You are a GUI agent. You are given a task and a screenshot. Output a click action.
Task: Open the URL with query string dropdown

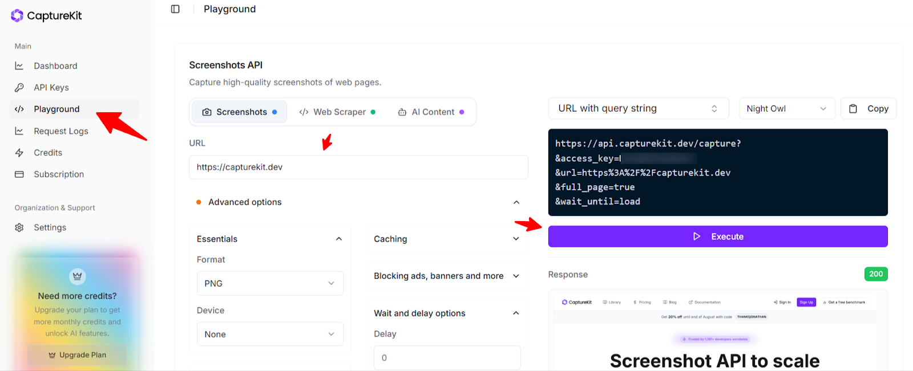[x=639, y=108]
